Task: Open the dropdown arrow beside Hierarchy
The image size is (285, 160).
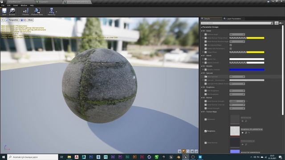Action: 57,12
